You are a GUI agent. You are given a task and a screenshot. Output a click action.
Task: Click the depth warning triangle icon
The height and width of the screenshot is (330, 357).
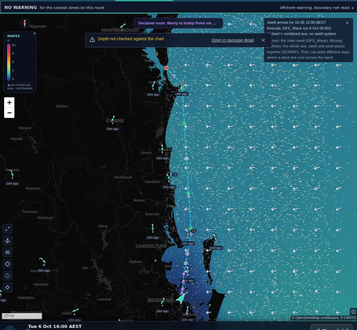coord(92,40)
